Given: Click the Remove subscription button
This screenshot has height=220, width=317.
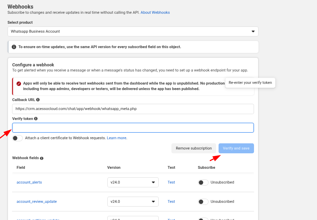Looking at the screenshot, I should tap(194, 148).
